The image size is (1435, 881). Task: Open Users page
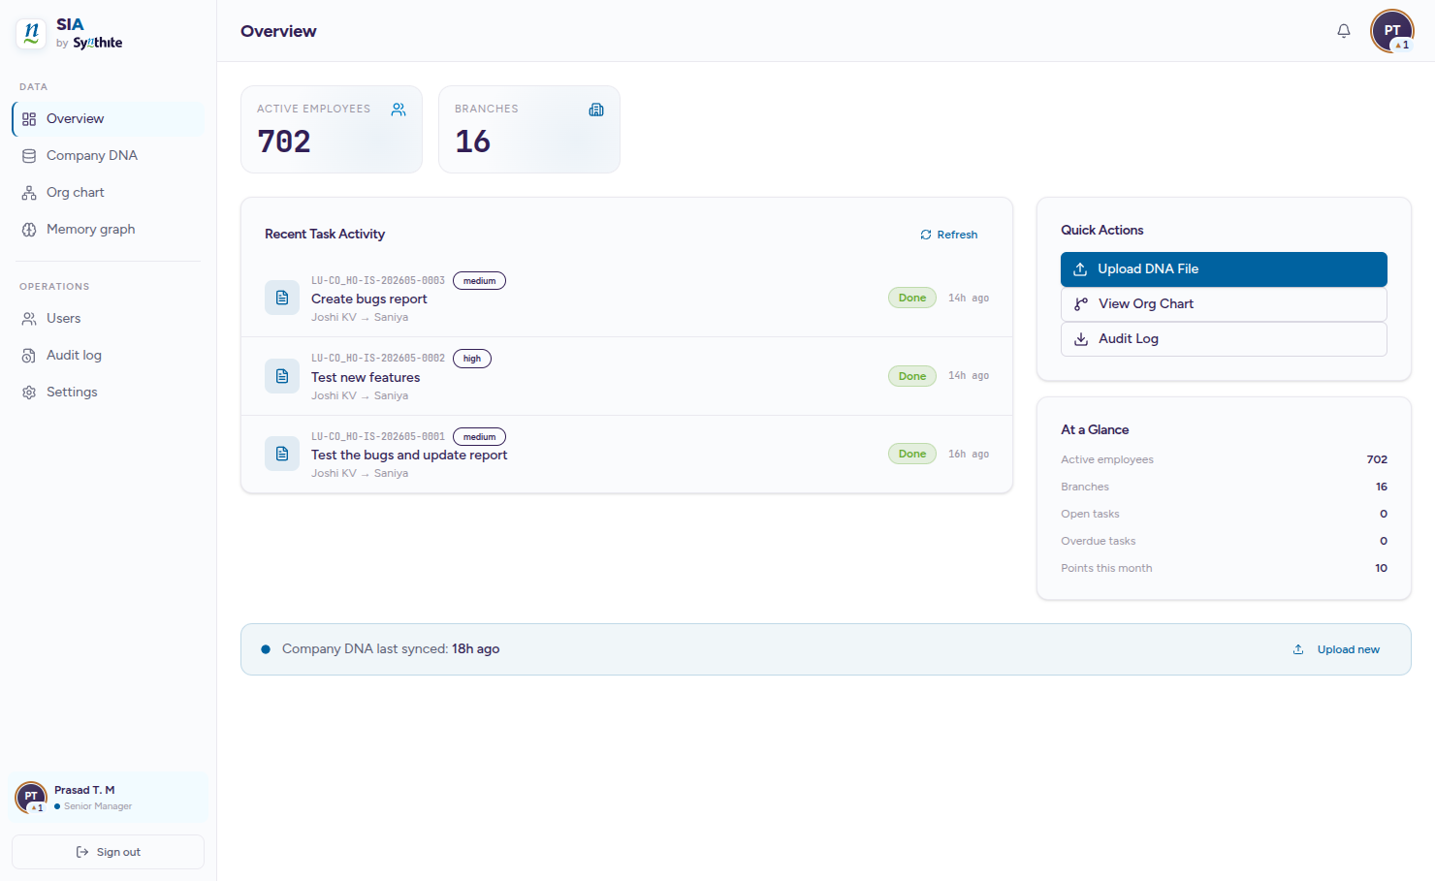coord(109,319)
